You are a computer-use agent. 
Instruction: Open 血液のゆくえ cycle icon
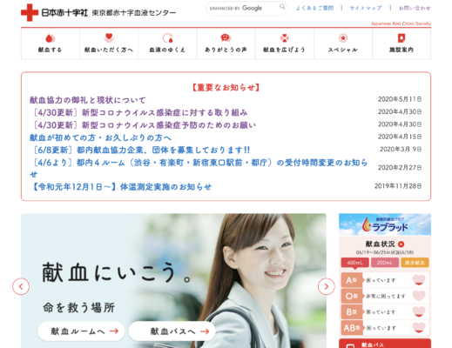point(167,38)
